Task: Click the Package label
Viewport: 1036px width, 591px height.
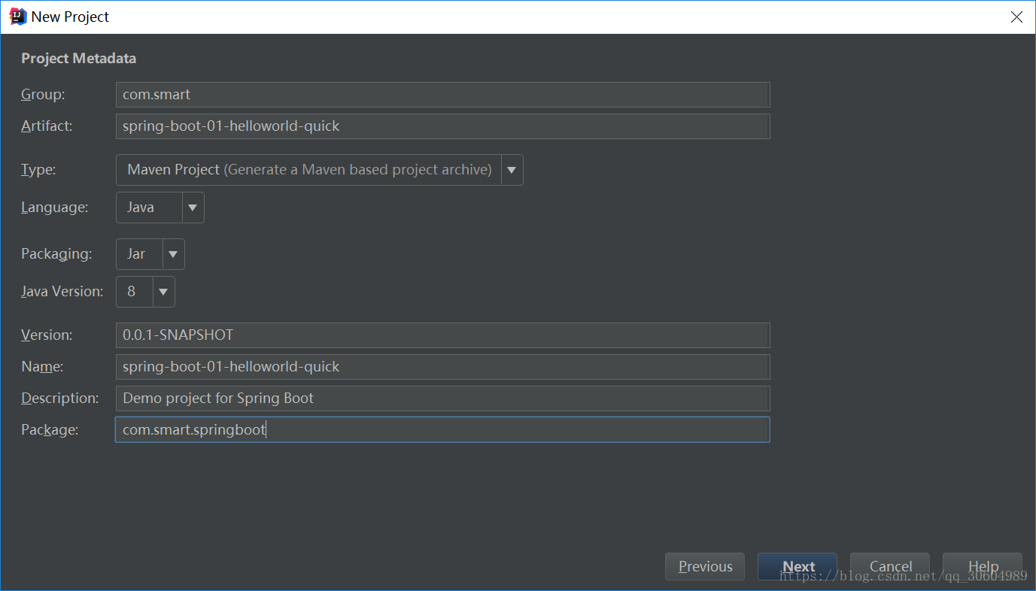Action: pos(50,430)
